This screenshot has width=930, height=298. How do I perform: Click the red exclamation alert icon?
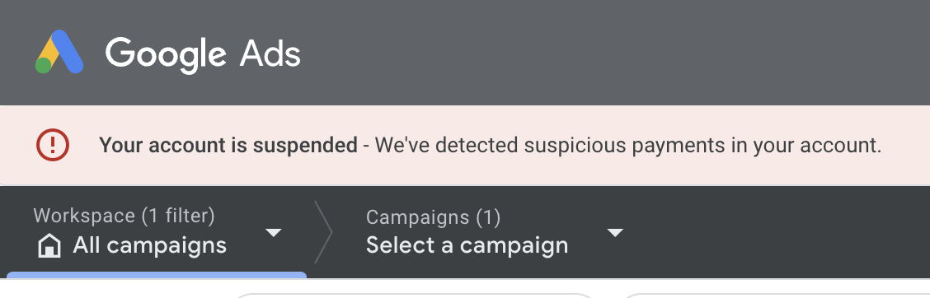pyautogui.click(x=53, y=145)
